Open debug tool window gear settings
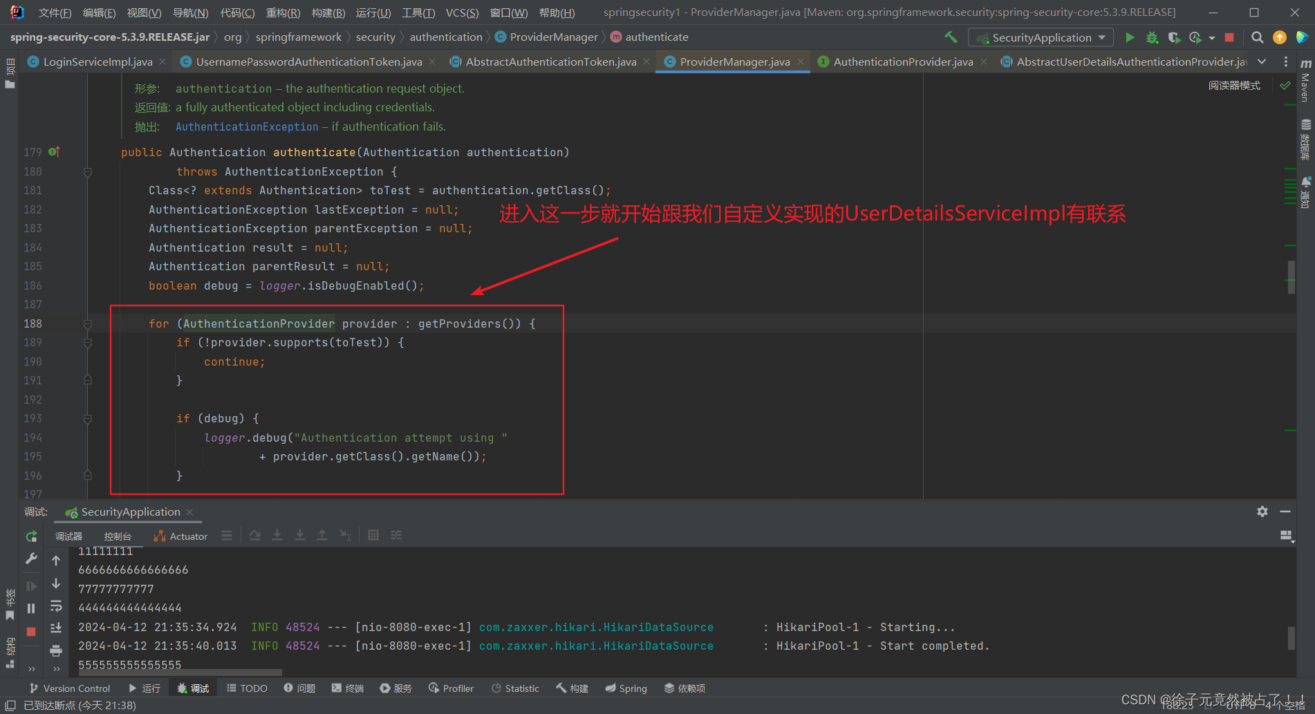The image size is (1315, 714). (1262, 511)
